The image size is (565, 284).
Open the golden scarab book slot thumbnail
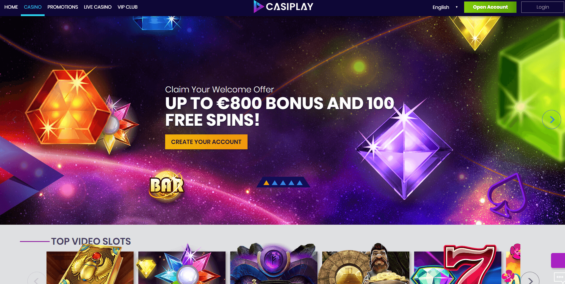pos(90,265)
